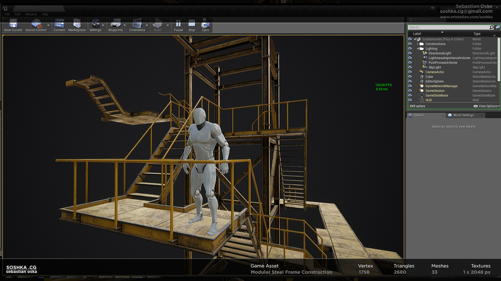Click the Blueprints gamepad icon

(x=115, y=23)
